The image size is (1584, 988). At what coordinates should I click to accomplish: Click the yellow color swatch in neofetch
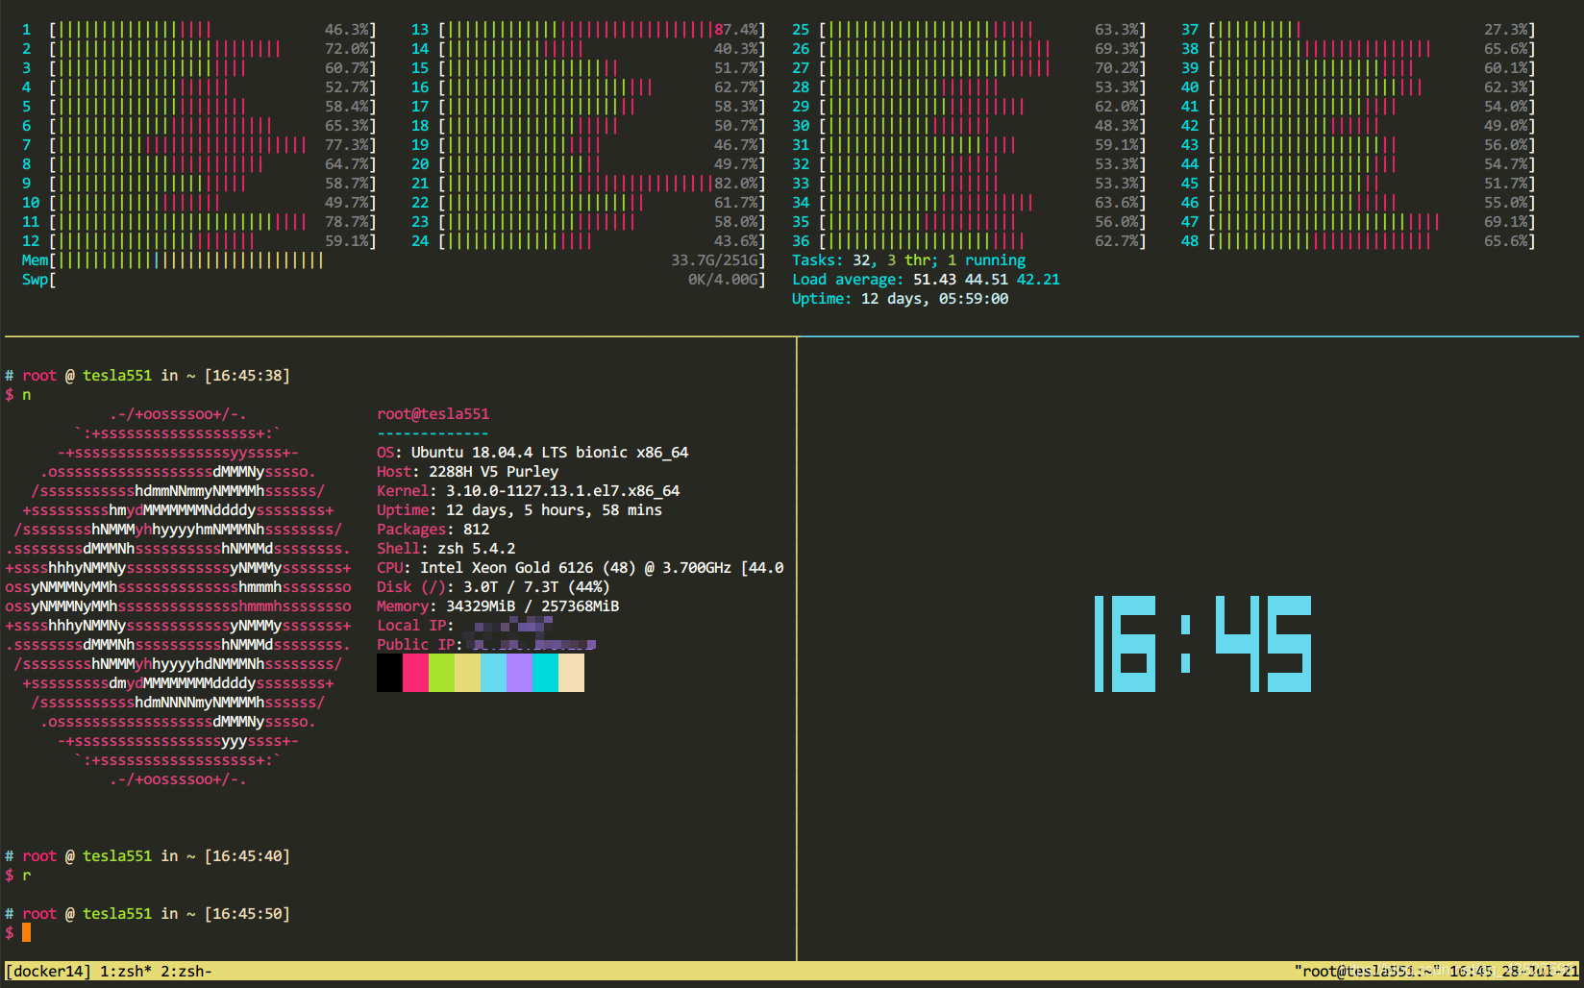point(467,673)
